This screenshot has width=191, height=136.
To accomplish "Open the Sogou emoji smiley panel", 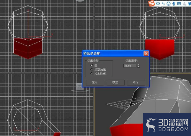I will [x=168, y=4].
